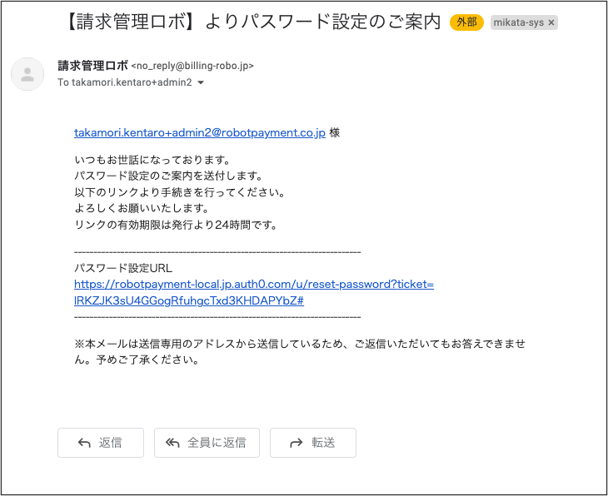Click the email subject heading パスワード設定のご案内
The image size is (608, 496).
252,22
